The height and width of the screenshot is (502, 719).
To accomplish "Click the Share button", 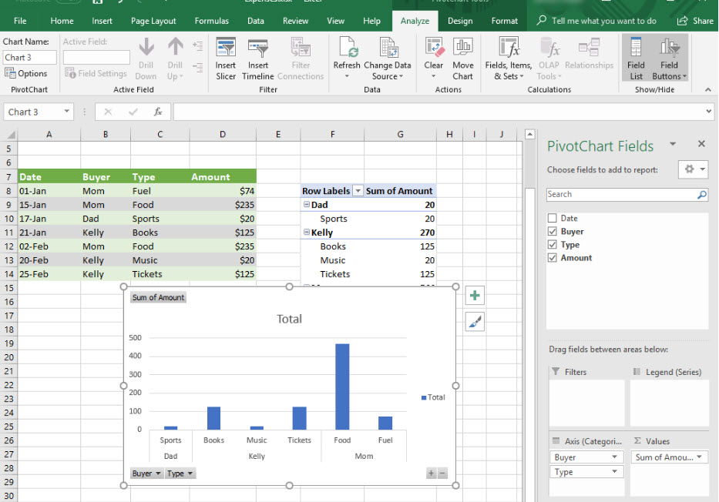I will coord(695,21).
